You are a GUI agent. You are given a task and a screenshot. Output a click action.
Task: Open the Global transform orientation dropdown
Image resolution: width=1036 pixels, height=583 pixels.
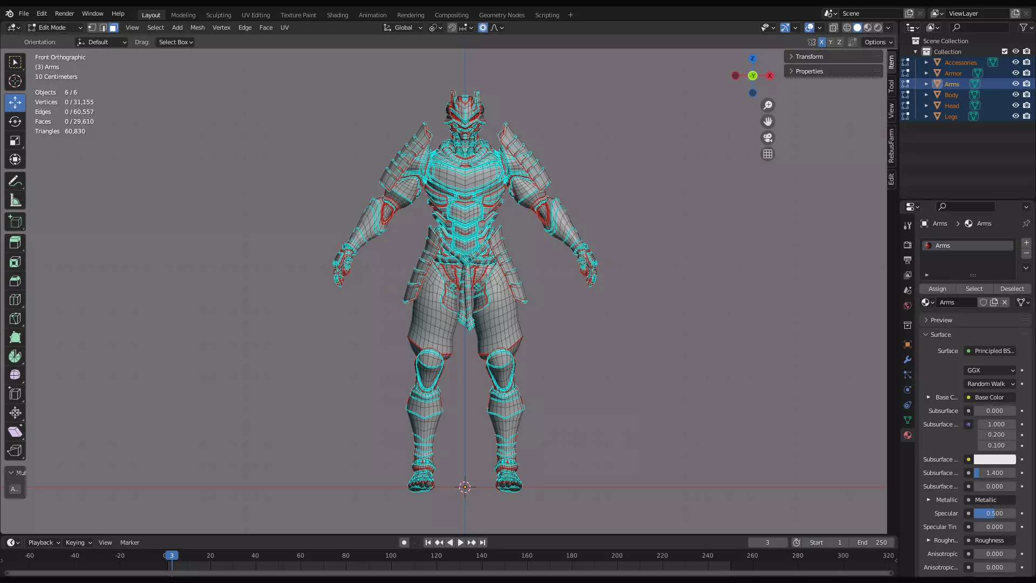click(x=403, y=28)
